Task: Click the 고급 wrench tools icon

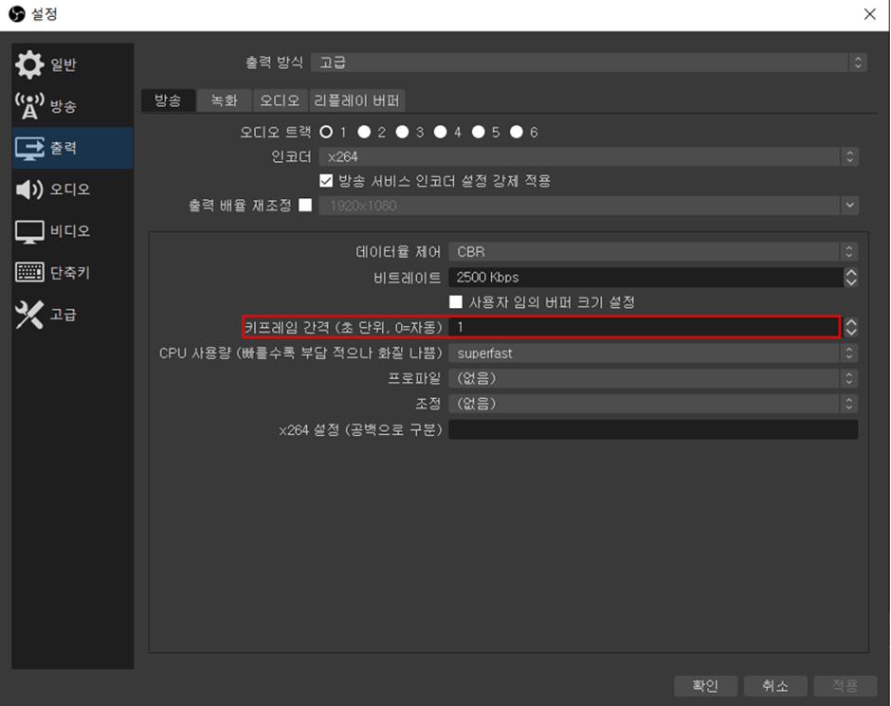Action: coord(29,315)
